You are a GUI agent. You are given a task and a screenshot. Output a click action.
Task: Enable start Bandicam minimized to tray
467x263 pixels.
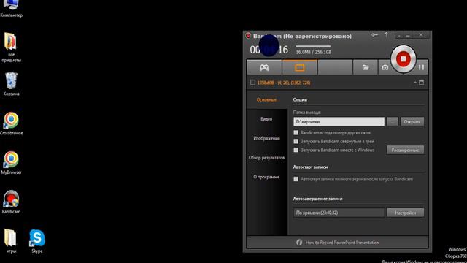(x=296, y=141)
